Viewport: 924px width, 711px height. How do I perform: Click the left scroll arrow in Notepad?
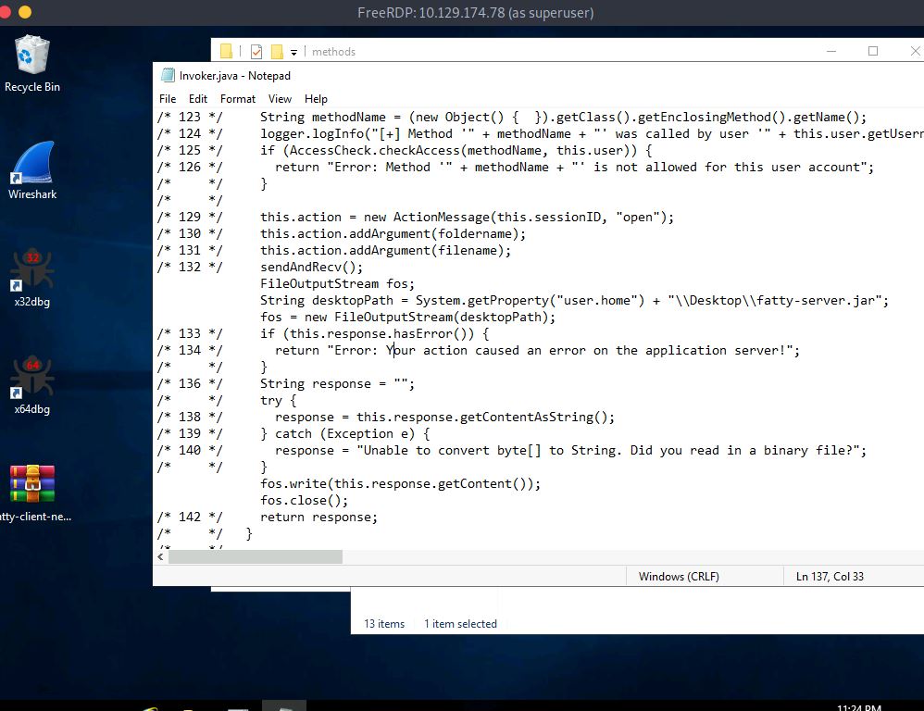(x=161, y=556)
